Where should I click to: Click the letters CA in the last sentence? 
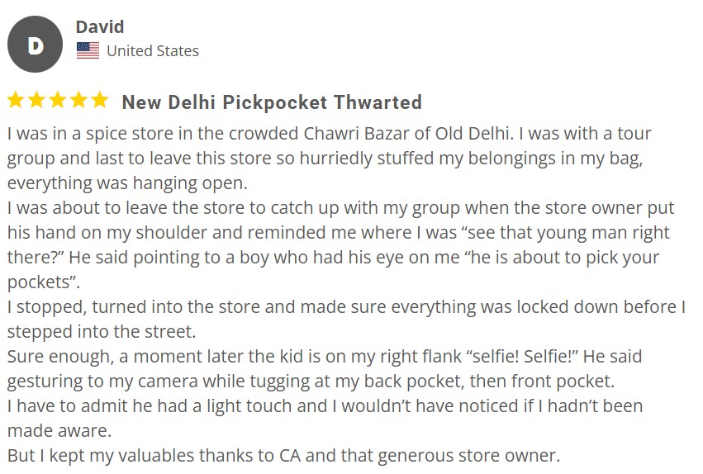pyautogui.click(x=290, y=456)
